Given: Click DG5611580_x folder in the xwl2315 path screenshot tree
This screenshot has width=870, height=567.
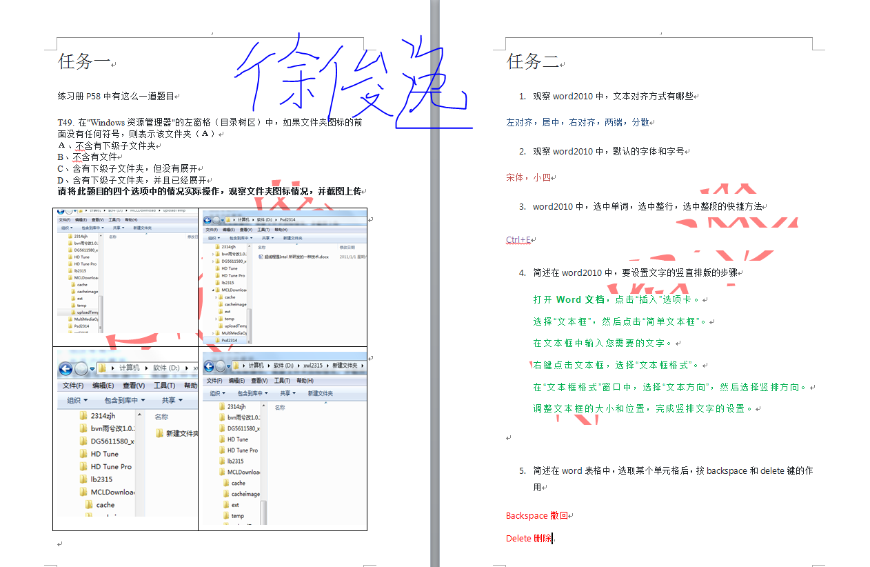Looking at the screenshot, I should tap(243, 428).
